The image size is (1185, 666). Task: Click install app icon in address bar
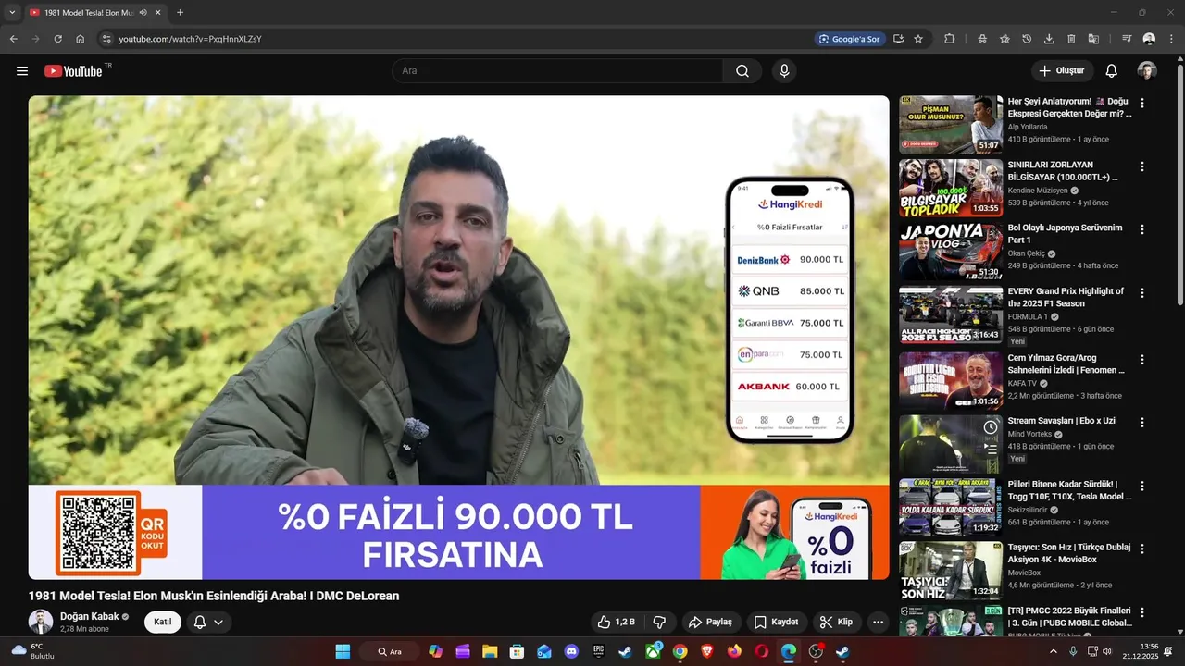pos(898,39)
